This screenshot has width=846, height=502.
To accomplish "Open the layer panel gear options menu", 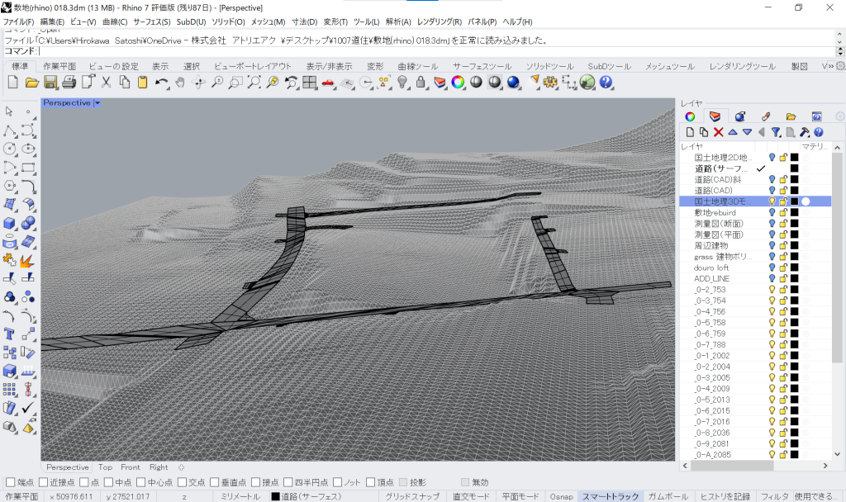I will point(839,116).
